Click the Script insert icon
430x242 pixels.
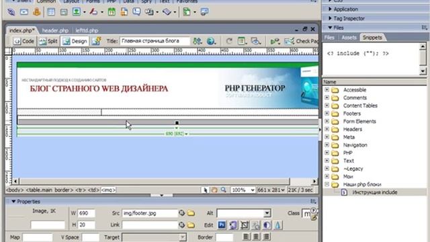(167, 12)
